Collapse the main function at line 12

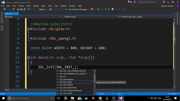[x=28, y=58]
